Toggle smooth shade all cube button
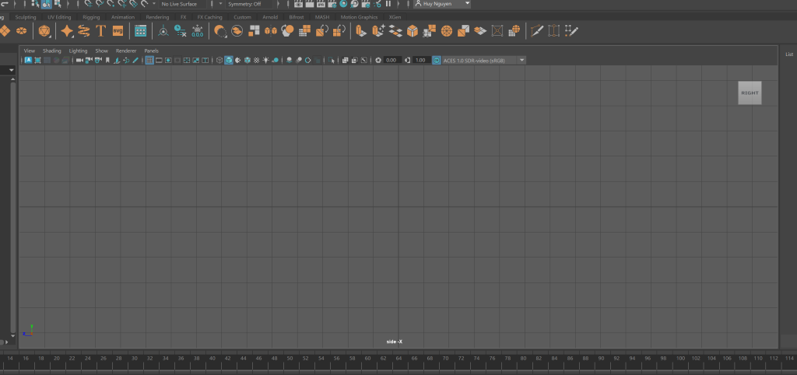 [229, 60]
